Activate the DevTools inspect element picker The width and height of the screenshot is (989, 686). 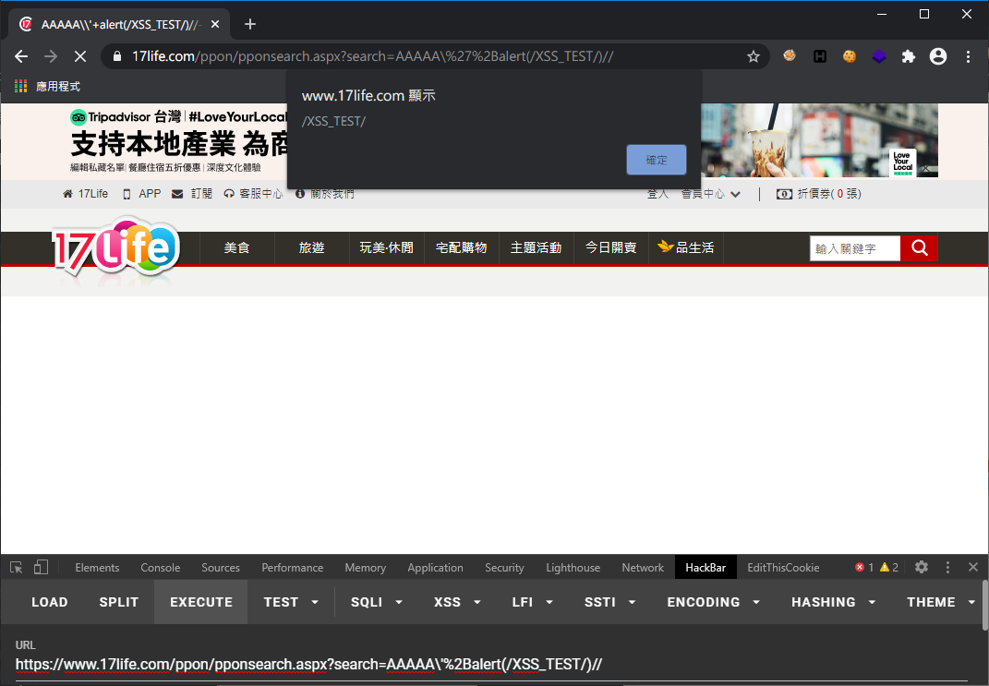click(17, 568)
